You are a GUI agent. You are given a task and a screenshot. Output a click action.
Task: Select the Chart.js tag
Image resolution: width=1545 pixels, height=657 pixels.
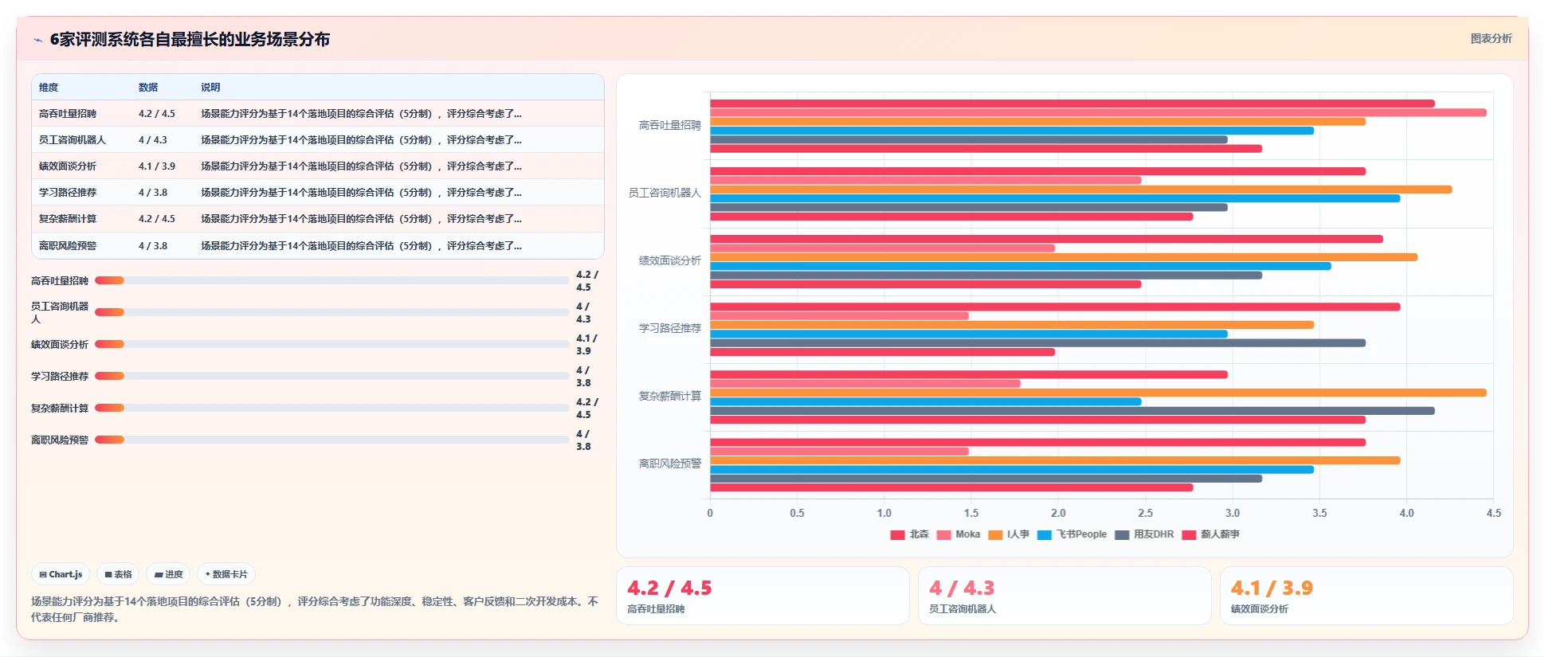(x=61, y=574)
